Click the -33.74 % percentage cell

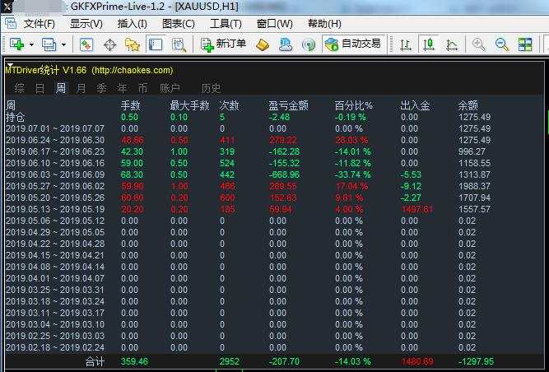353,174
